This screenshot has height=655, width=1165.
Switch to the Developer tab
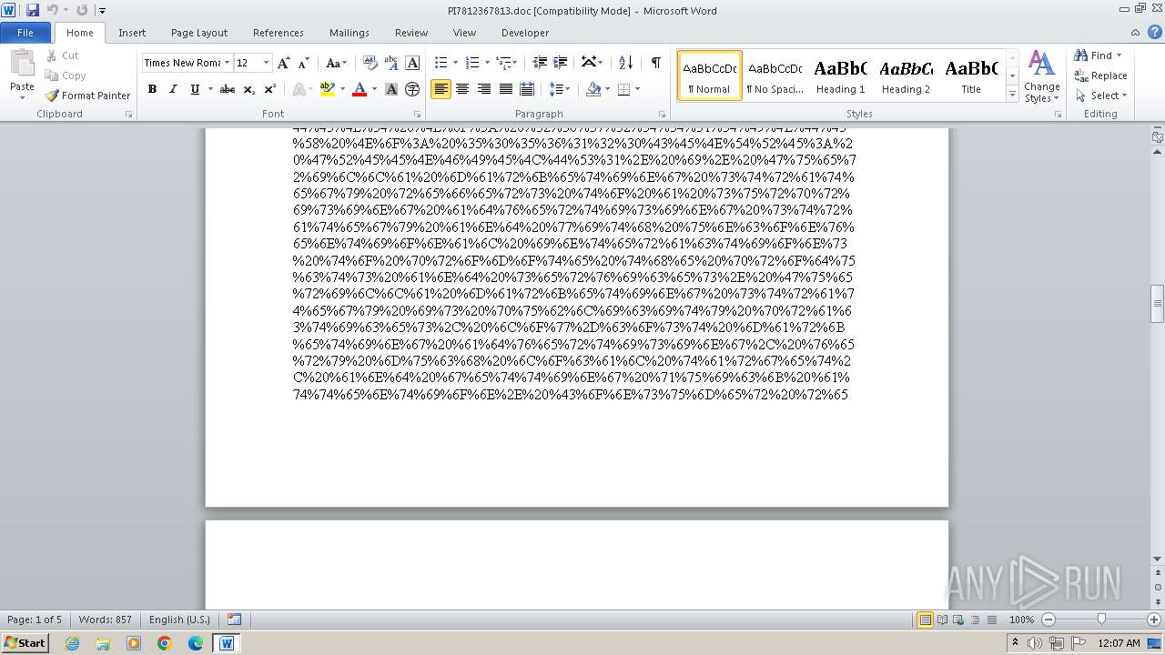pyautogui.click(x=525, y=33)
